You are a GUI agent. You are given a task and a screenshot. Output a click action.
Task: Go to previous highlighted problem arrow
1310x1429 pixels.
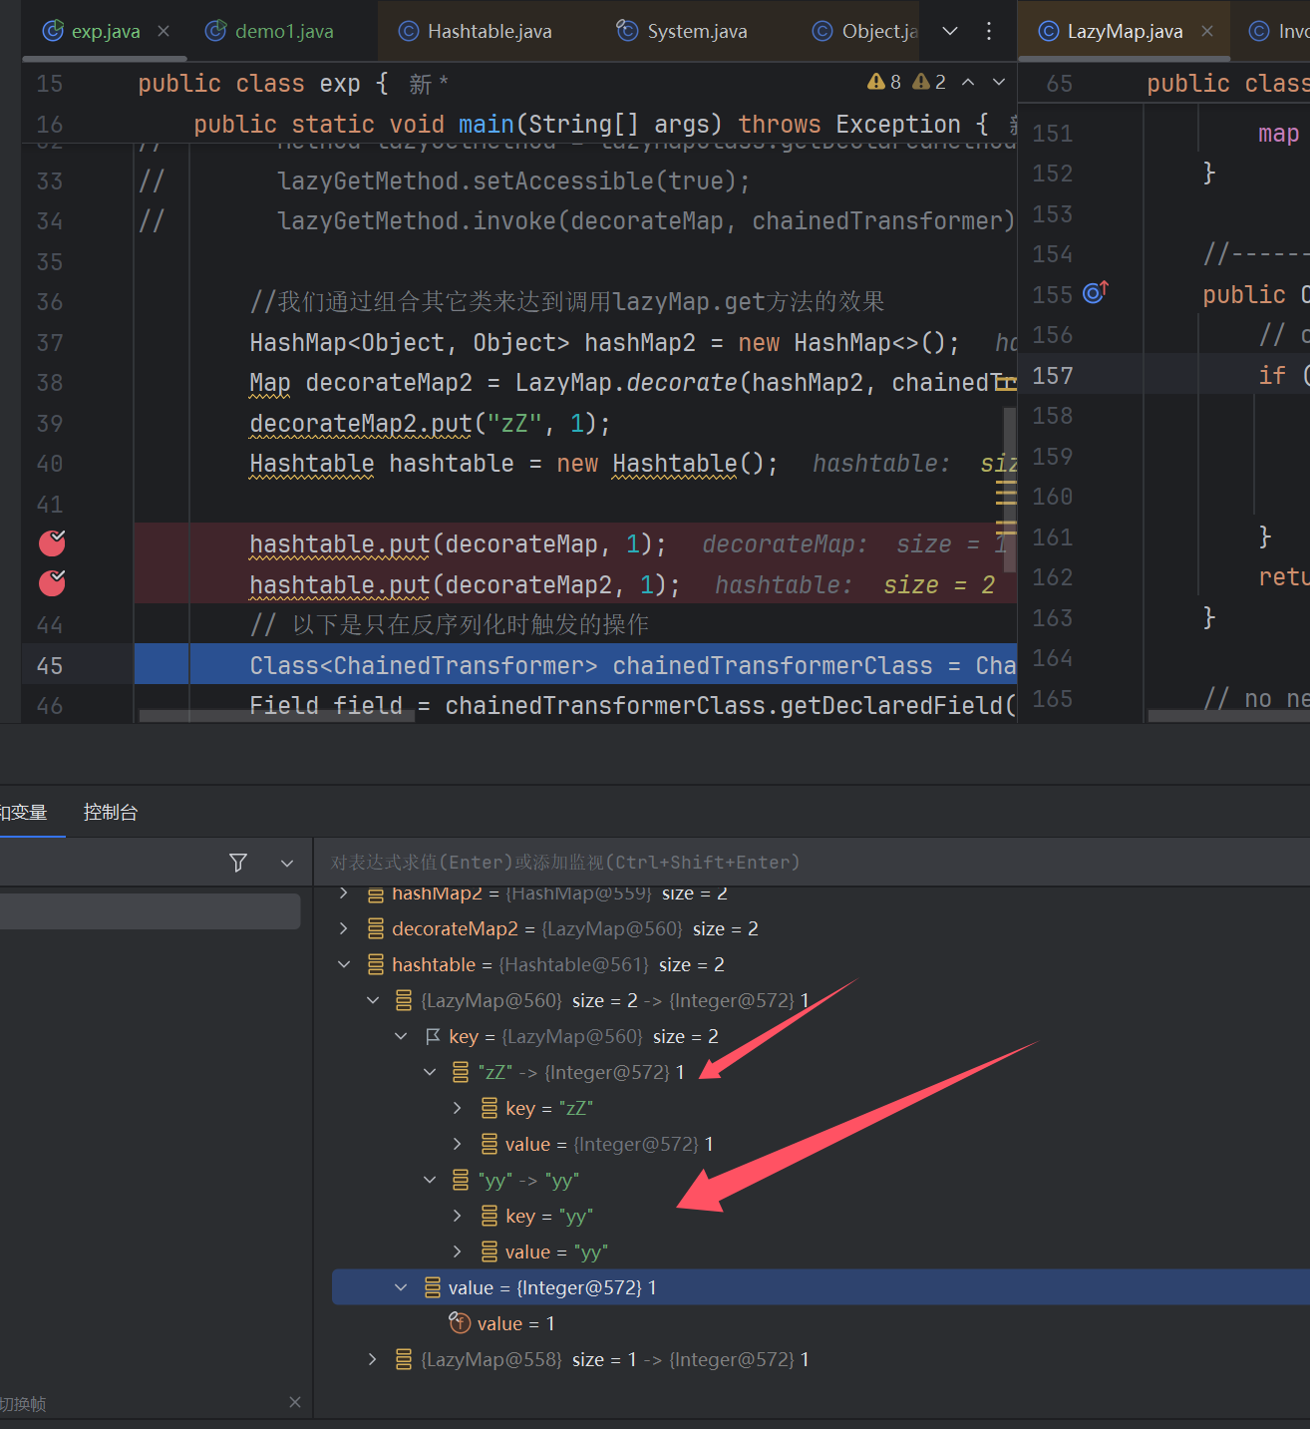968,82
